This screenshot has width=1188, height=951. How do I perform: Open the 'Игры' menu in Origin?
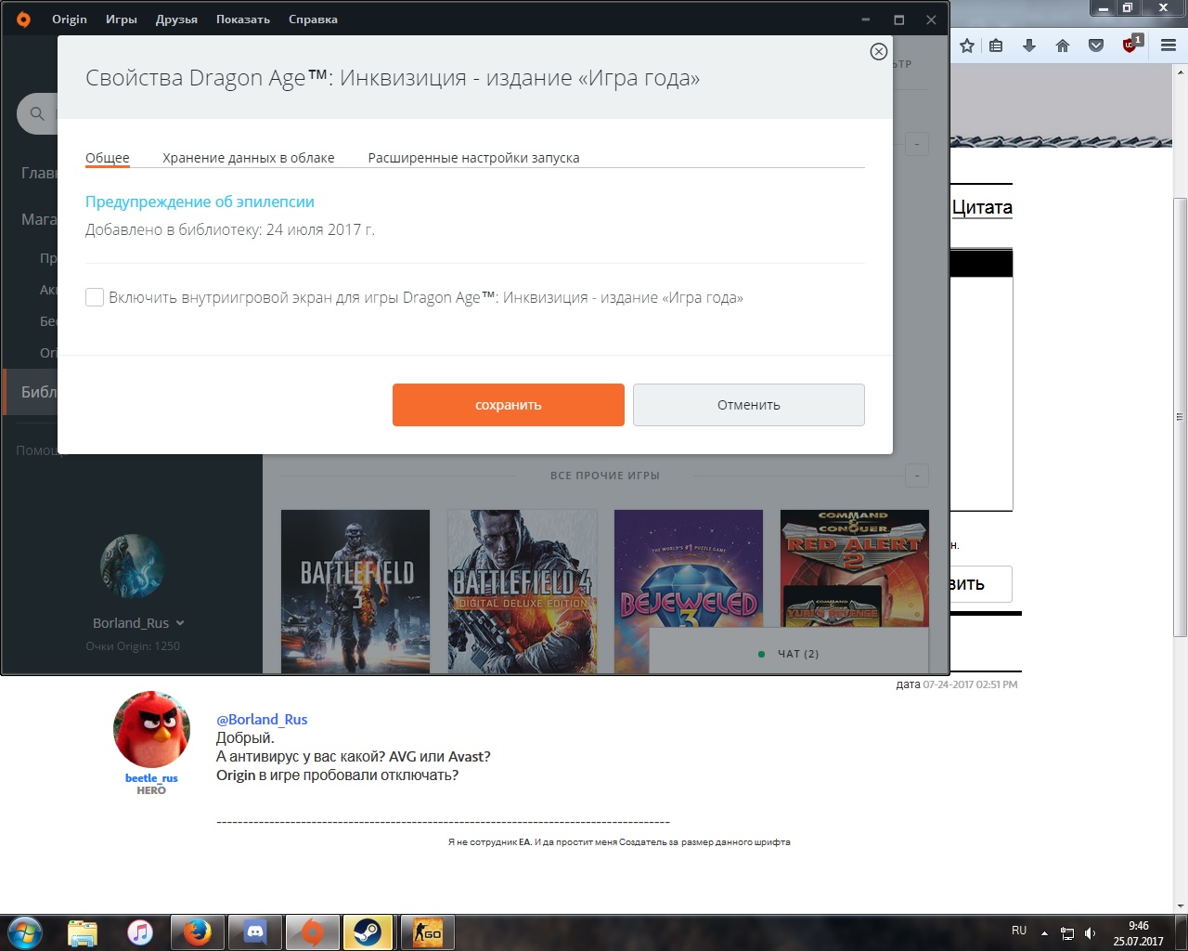click(121, 20)
